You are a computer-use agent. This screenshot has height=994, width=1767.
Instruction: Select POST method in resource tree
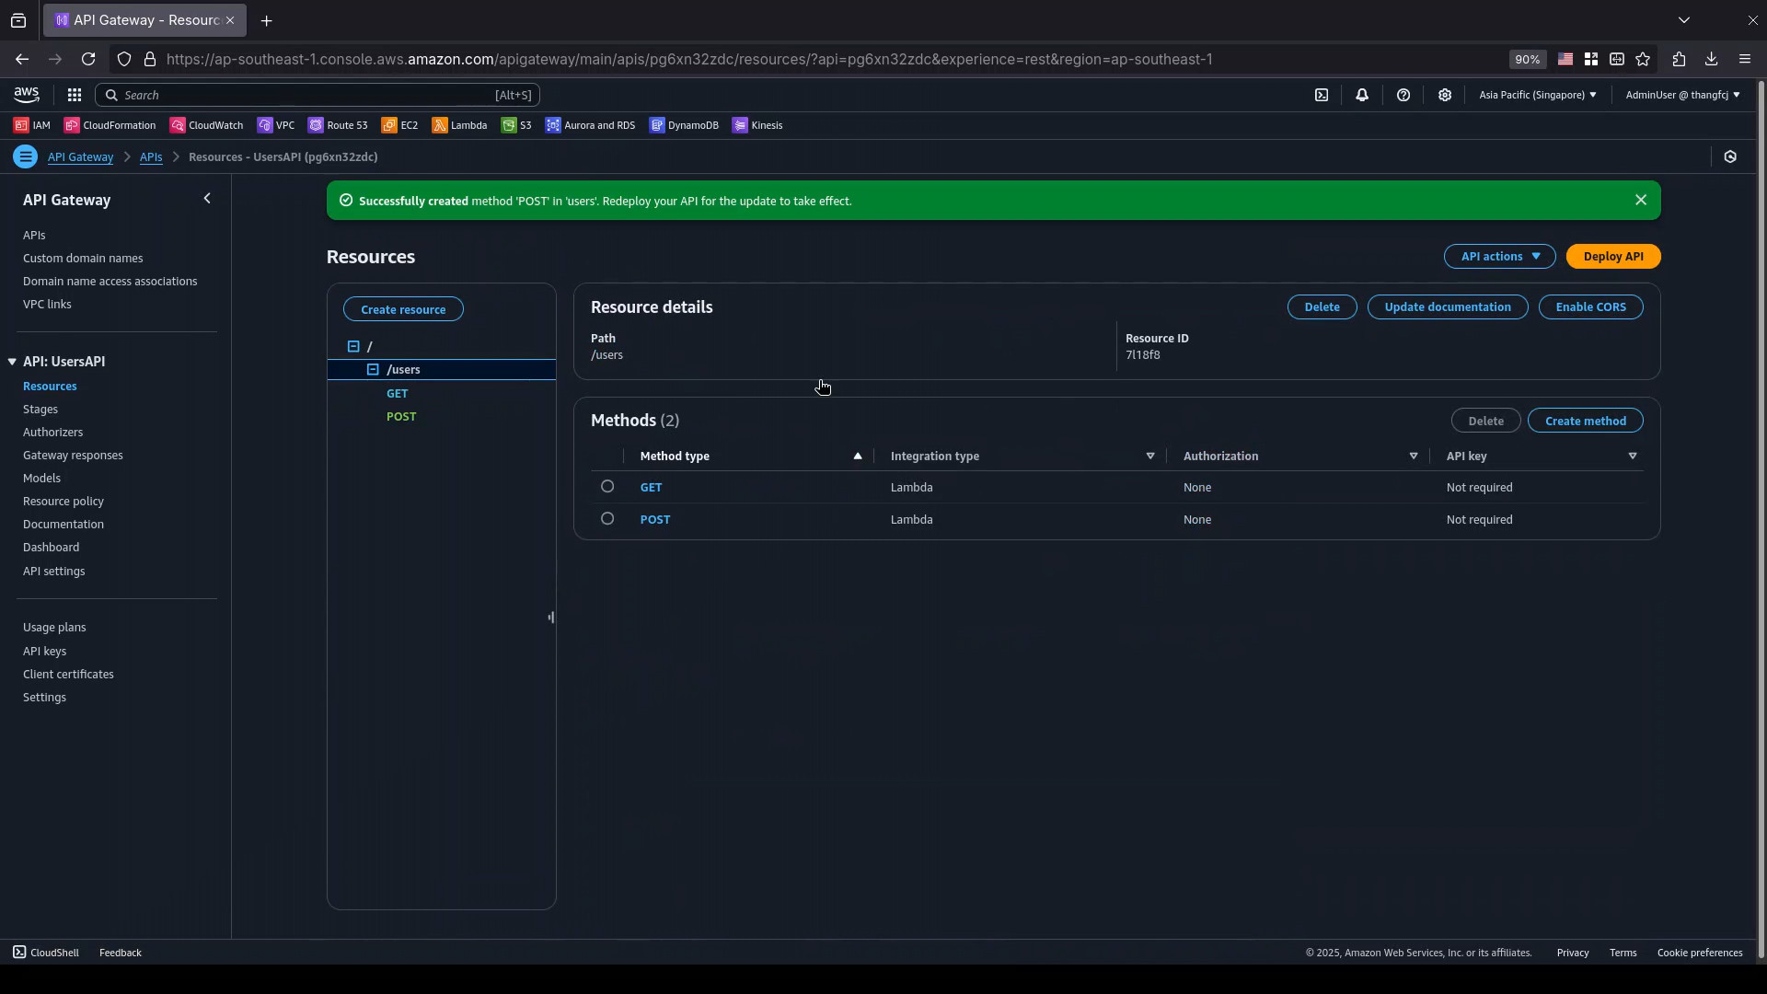401,416
